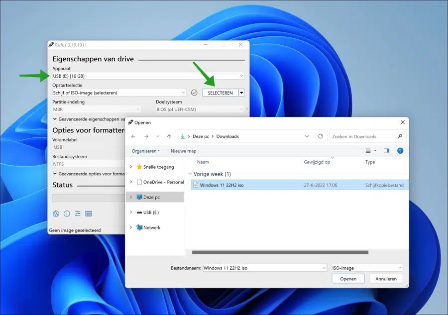Click the search magnifier icon
This screenshot has height=315, width=448.
400,136
